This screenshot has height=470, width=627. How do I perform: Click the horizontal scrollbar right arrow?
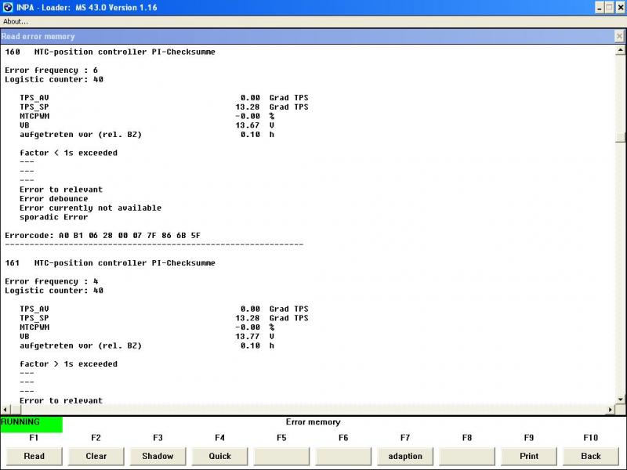coord(609,410)
